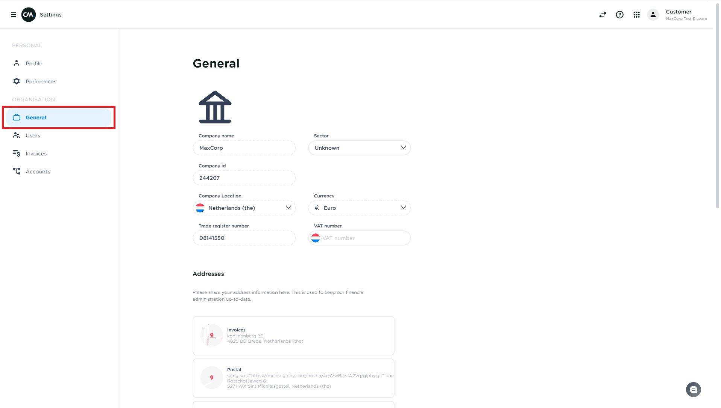This screenshot has width=721, height=408.
Task: Open the Postal address card
Action: [x=293, y=378]
